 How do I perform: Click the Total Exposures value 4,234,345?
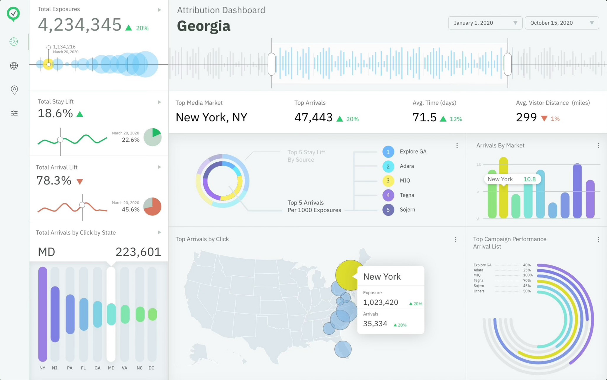[80, 24]
